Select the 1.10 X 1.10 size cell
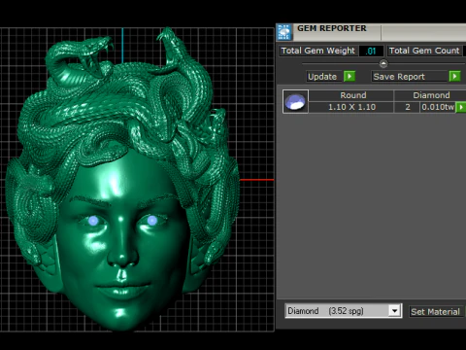The height and width of the screenshot is (350, 466). pos(351,107)
